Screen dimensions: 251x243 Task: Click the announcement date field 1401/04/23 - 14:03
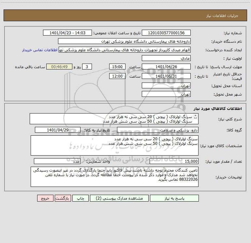(67, 33)
